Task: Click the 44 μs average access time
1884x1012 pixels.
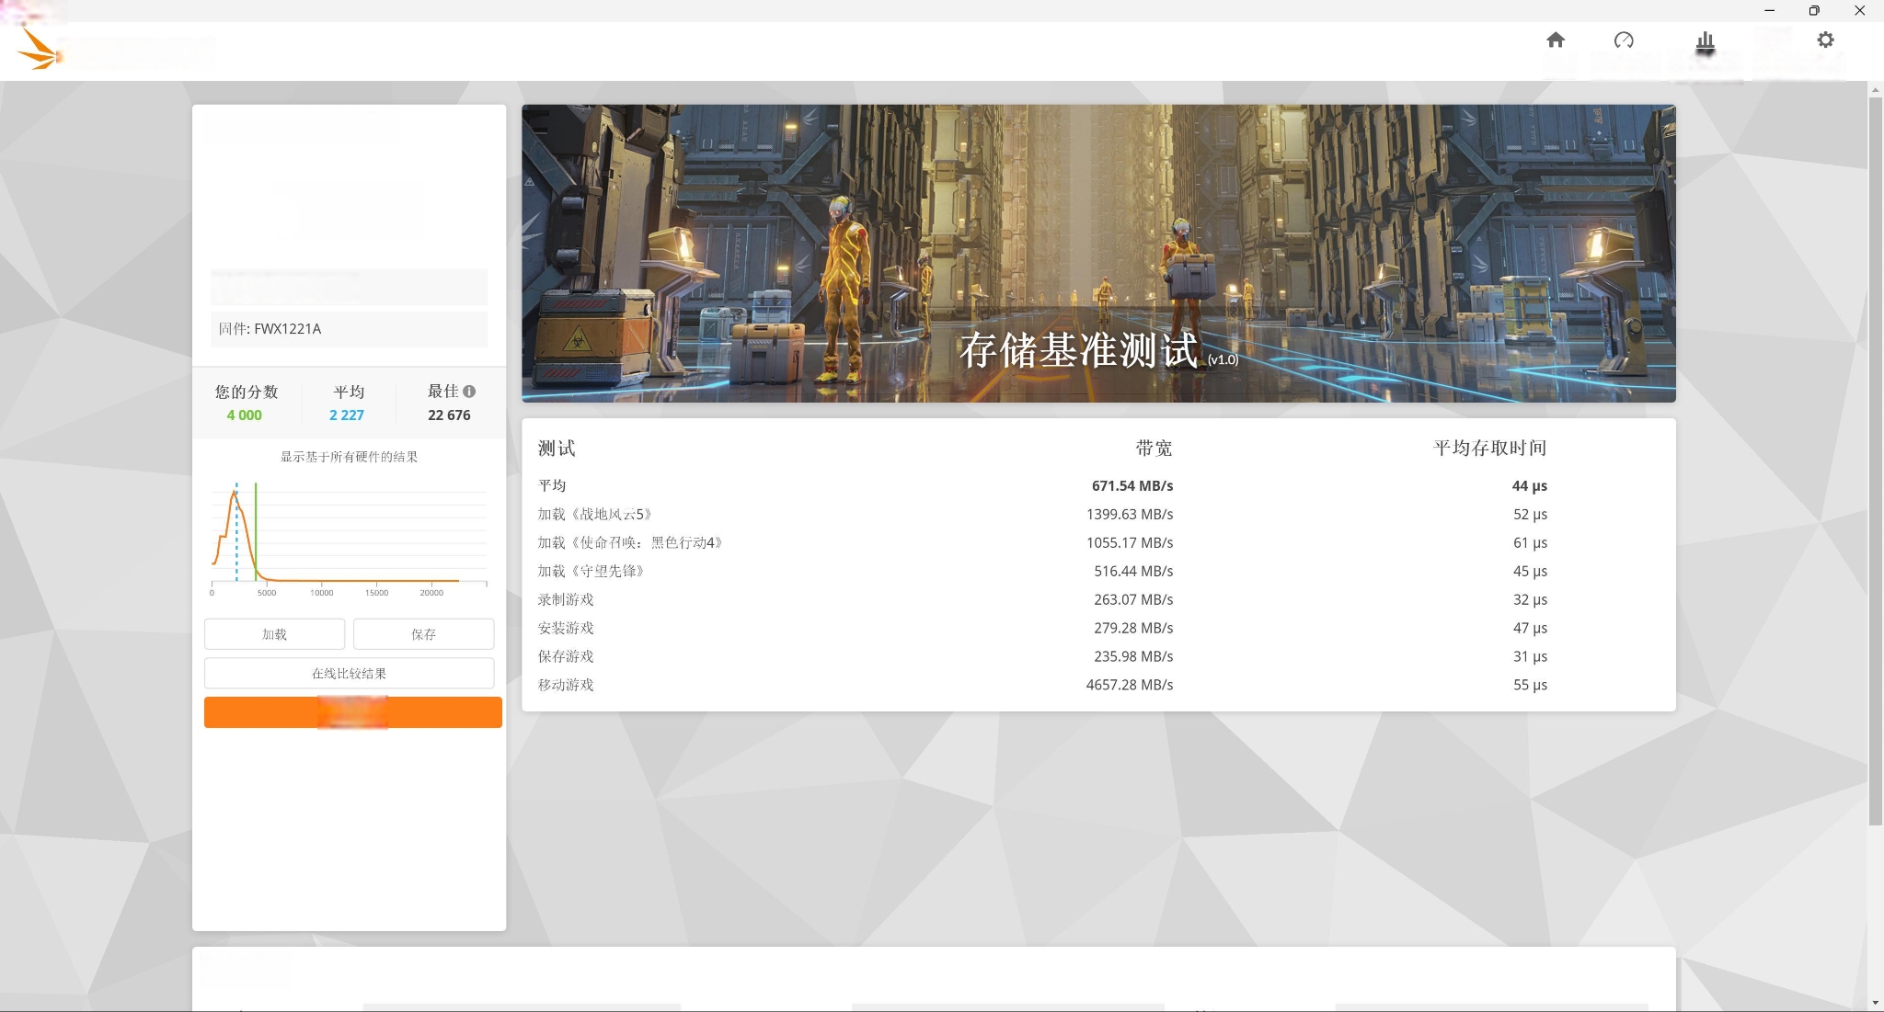Action: tap(1530, 485)
